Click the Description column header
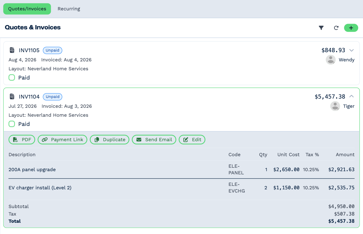The height and width of the screenshot is (234, 363). (x=22, y=154)
